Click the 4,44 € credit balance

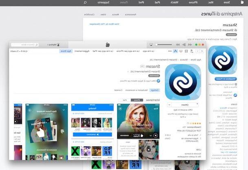tap(19, 51)
